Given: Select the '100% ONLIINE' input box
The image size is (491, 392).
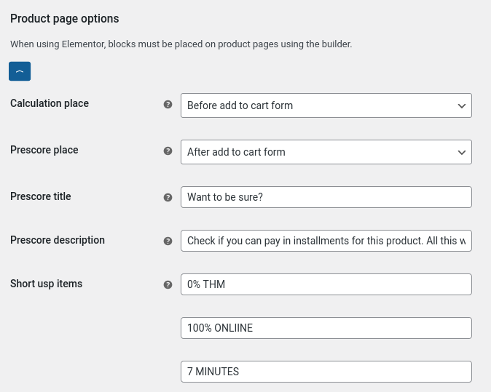Looking at the screenshot, I should 326,328.
